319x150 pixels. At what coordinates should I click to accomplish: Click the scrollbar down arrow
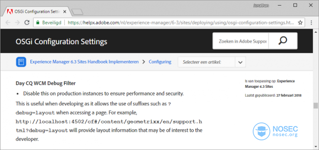pyautogui.click(x=315, y=146)
